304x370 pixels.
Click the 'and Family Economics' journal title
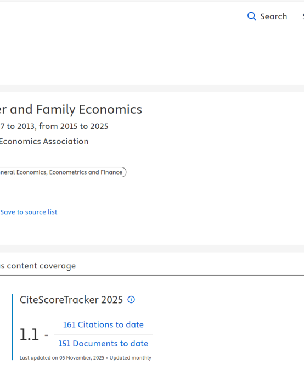click(76, 109)
